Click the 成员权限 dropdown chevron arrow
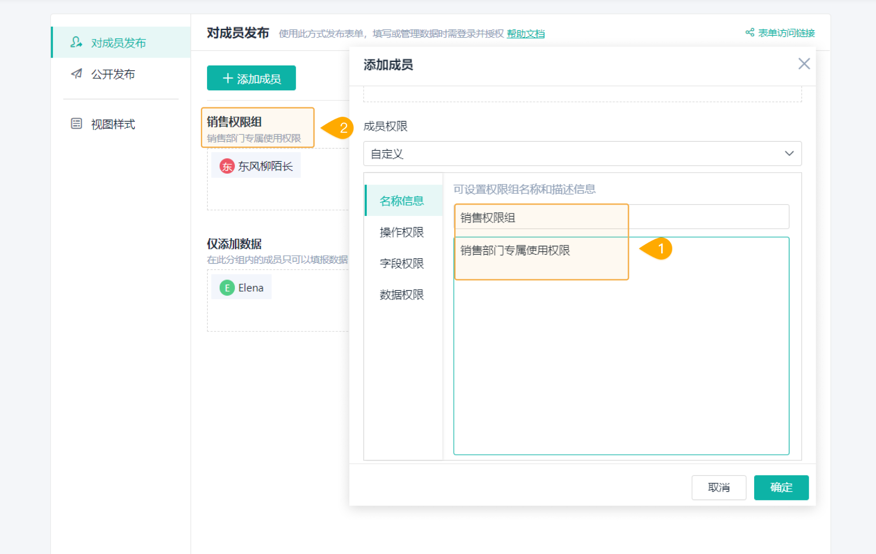The height and width of the screenshot is (554, 876). pyautogui.click(x=789, y=154)
